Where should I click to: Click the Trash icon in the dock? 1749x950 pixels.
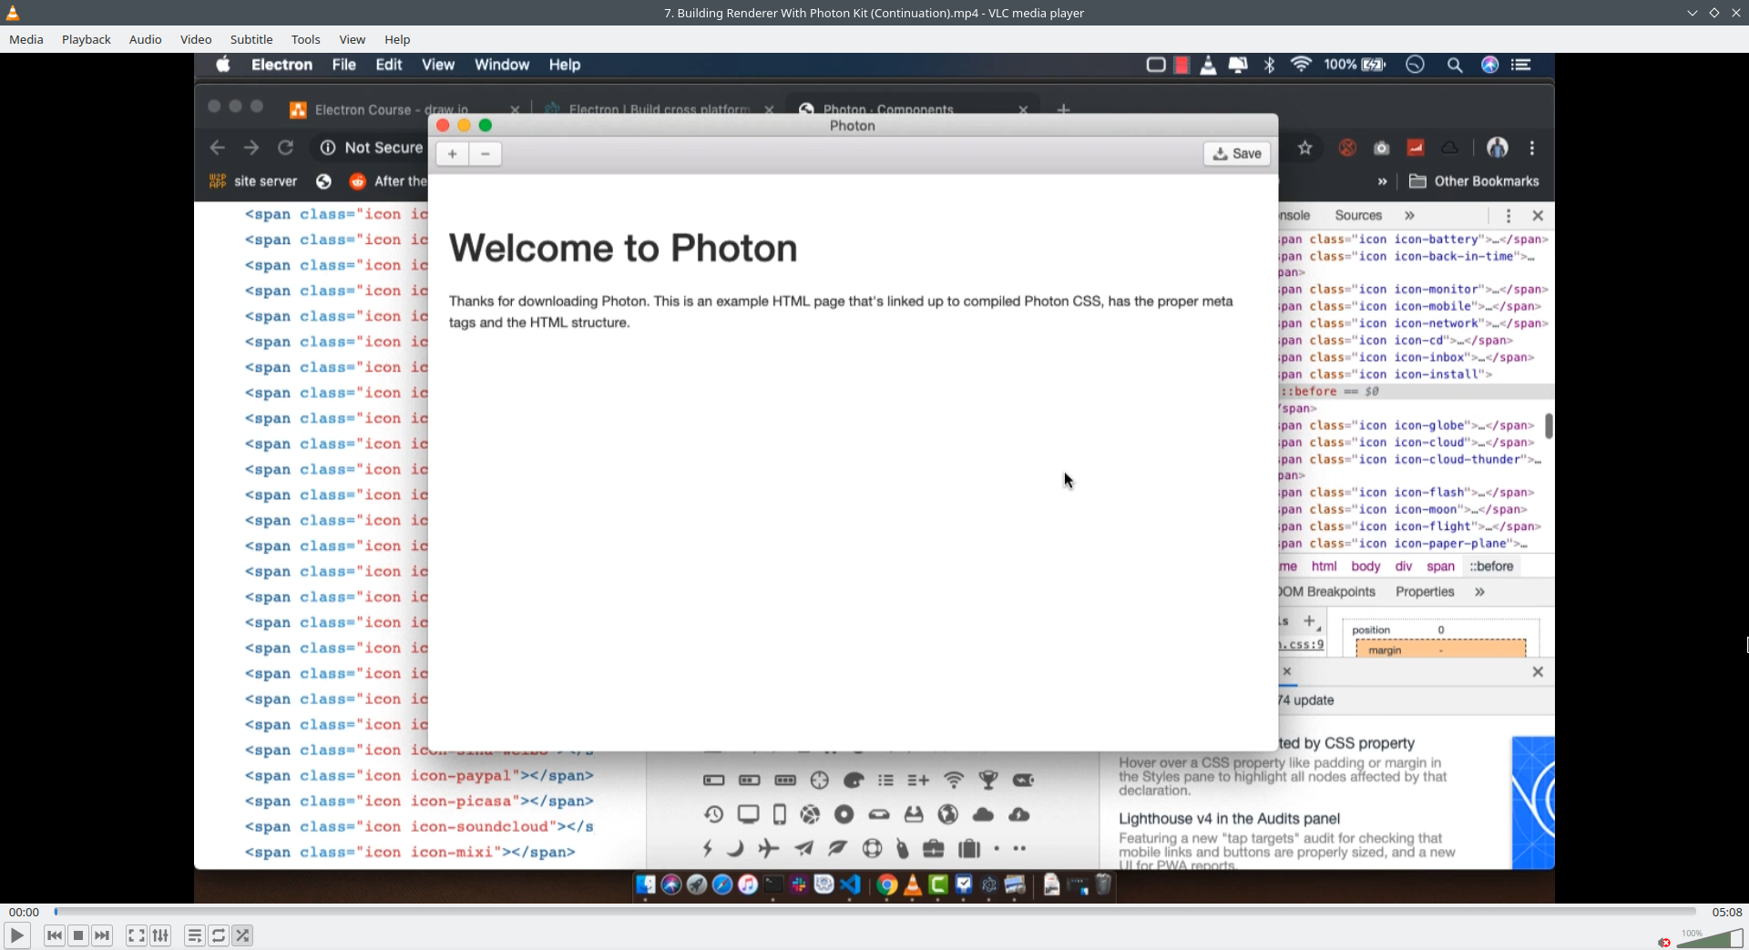coord(1103,884)
